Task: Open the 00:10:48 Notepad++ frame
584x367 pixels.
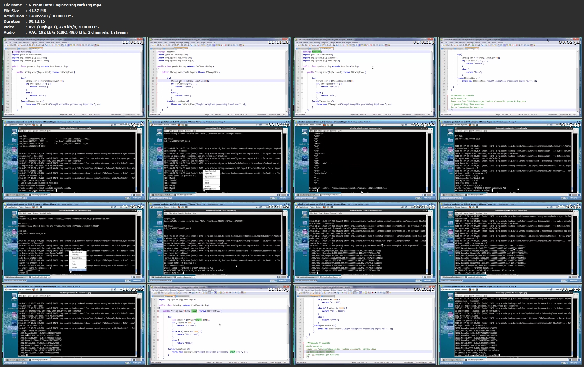Action: pos(365,325)
